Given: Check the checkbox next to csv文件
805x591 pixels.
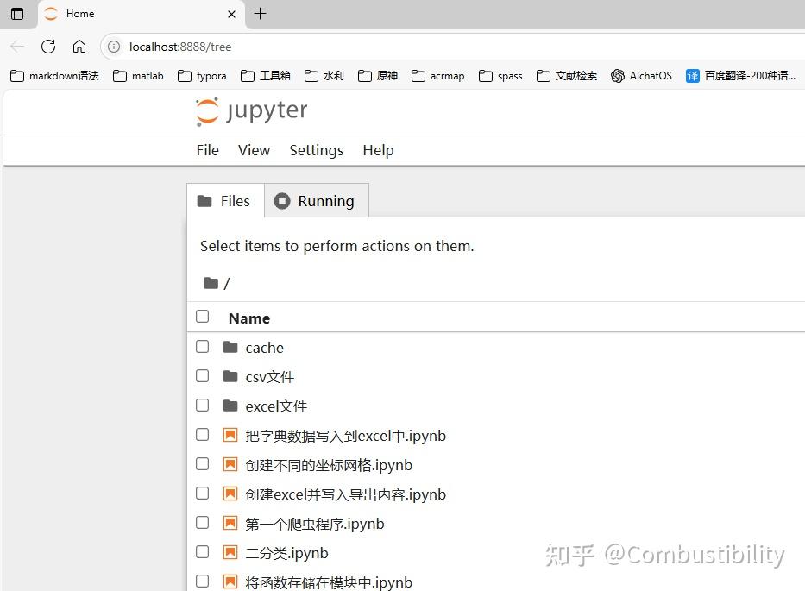Looking at the screenshot, I should (x=202, y=375).
